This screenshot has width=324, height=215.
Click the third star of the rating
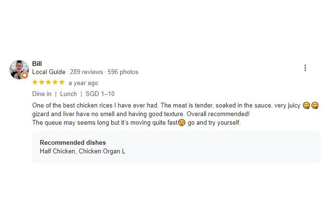point(48,82)
